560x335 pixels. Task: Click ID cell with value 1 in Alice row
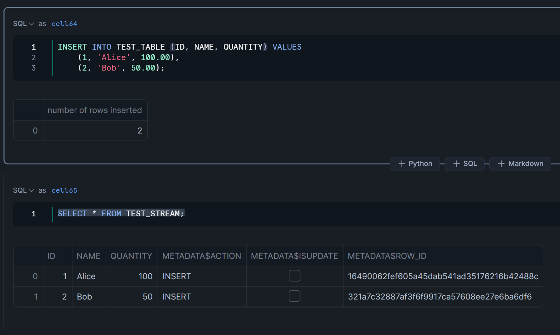[x=58, y=276]
